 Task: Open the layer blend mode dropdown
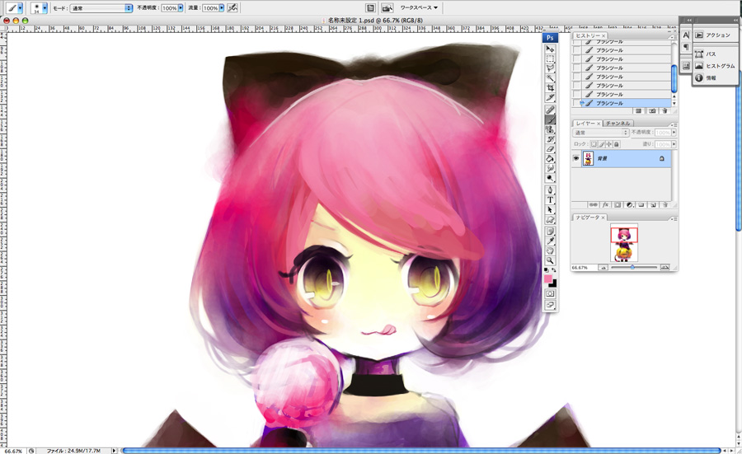coord(600,133)
